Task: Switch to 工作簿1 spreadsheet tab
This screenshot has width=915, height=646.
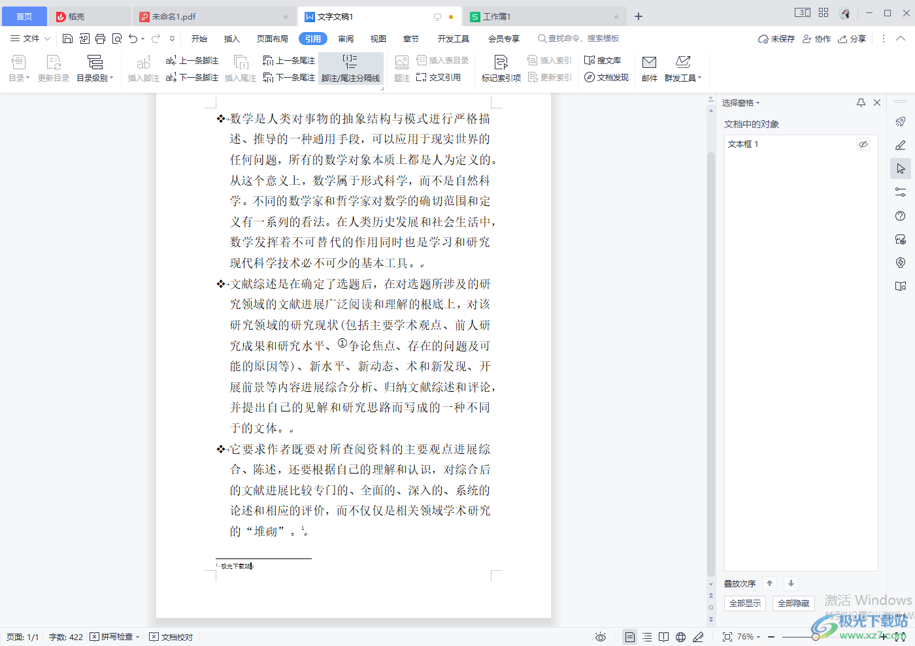Action: [545, 16]
